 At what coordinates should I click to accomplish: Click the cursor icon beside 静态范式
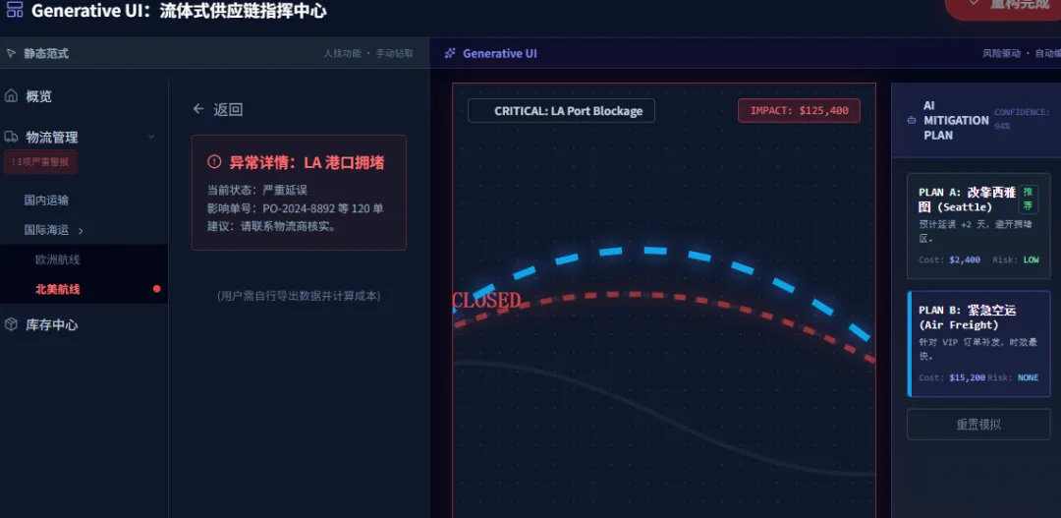[x=12, y=53]
